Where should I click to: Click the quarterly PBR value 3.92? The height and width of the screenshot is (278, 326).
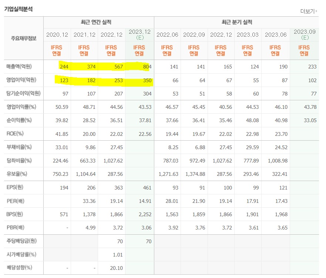click(173, 228)
